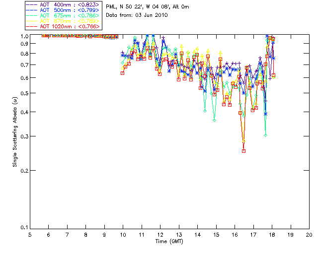Click x-axis tick label 12

(160, 235)
